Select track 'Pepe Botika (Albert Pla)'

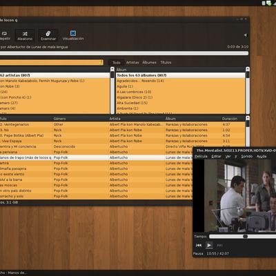tap(122, 135)
